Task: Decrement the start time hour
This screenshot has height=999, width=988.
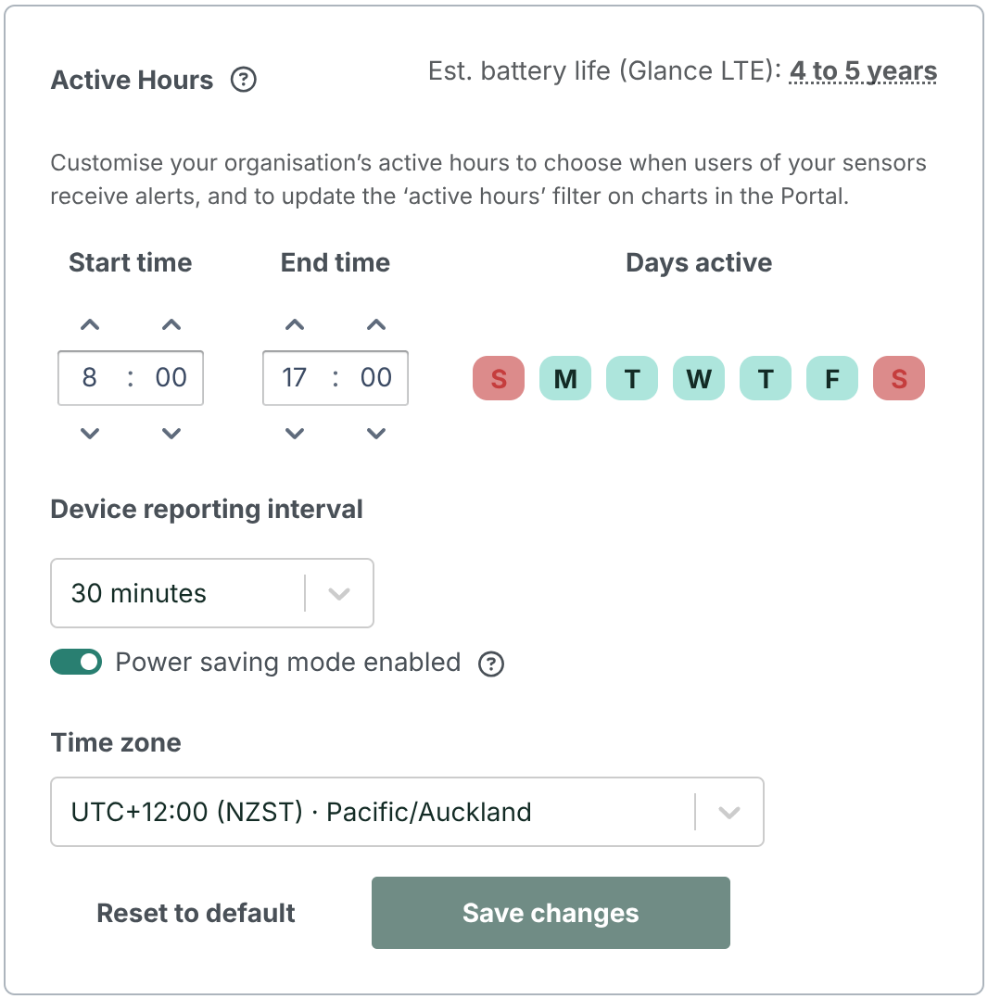Action: [90, 433]
